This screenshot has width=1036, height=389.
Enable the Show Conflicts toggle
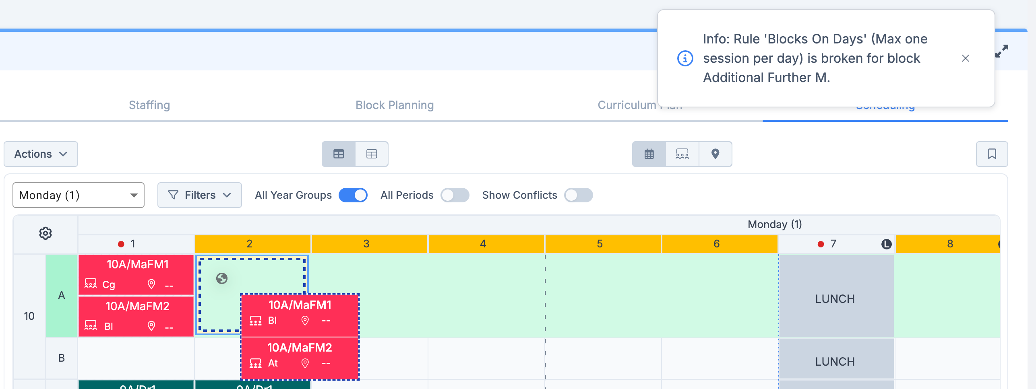coord(578,195)
